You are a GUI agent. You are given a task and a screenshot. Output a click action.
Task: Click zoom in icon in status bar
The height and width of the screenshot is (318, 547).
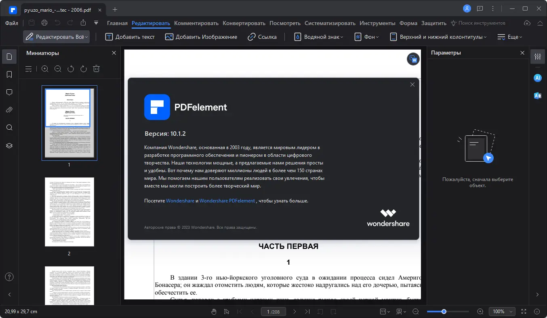[480, 312]
